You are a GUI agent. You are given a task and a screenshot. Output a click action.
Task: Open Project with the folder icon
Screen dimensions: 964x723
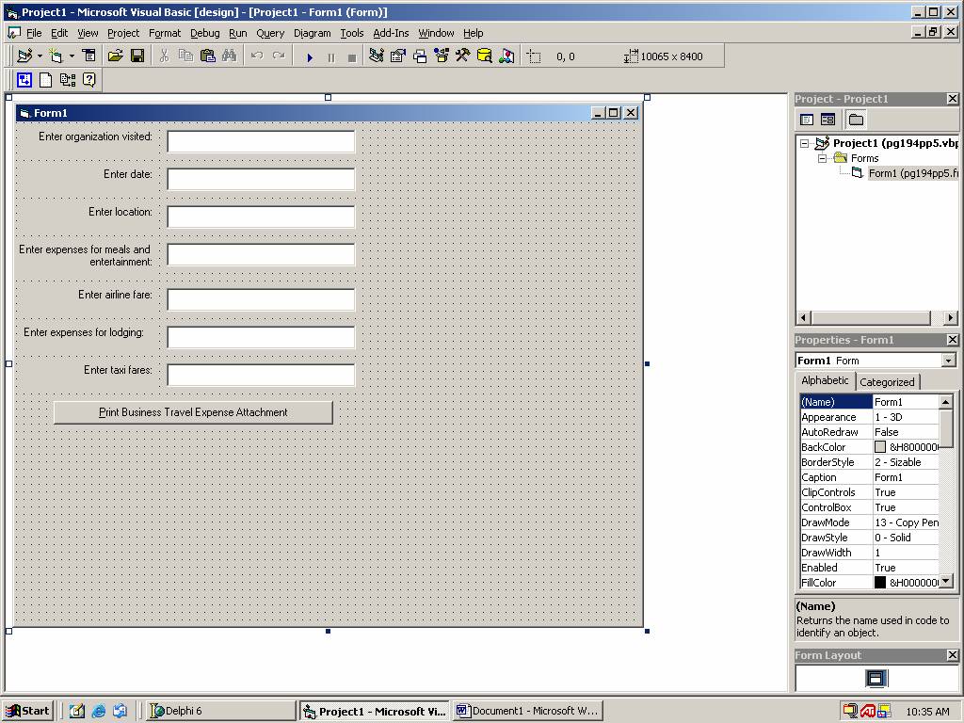click(116, 56)
